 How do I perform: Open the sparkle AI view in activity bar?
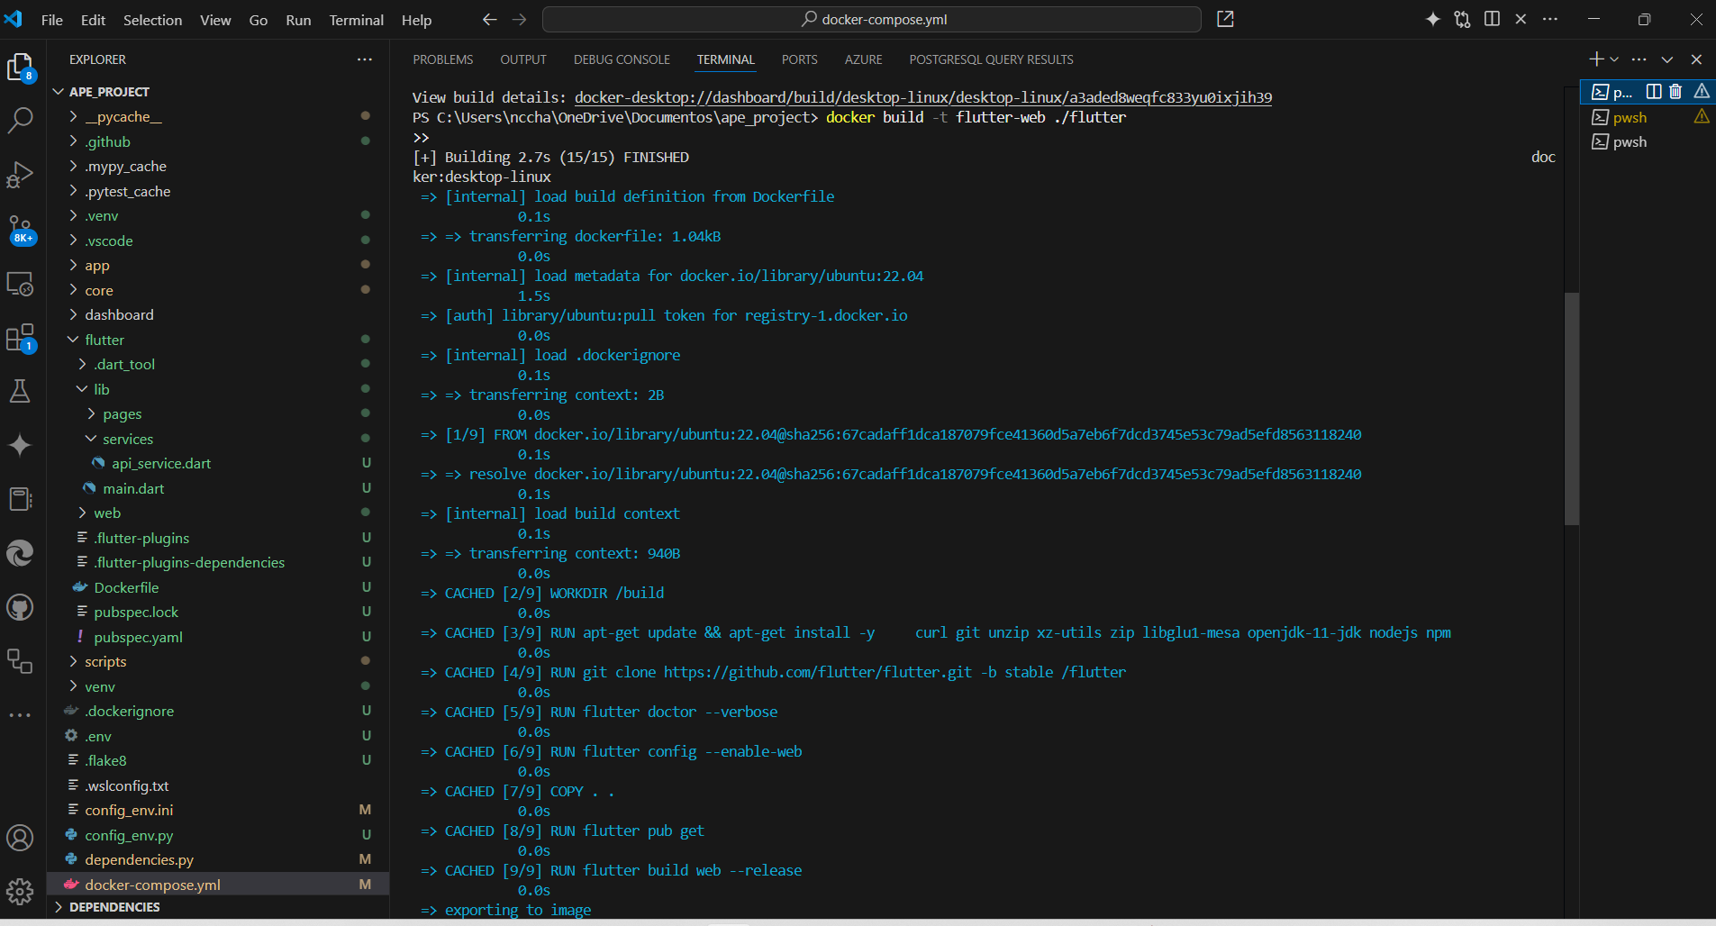pos(20,445)
